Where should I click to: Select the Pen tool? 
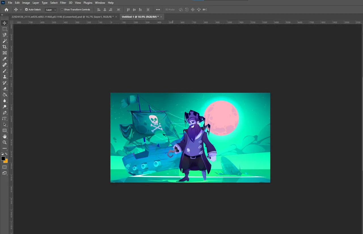(5, 113)
